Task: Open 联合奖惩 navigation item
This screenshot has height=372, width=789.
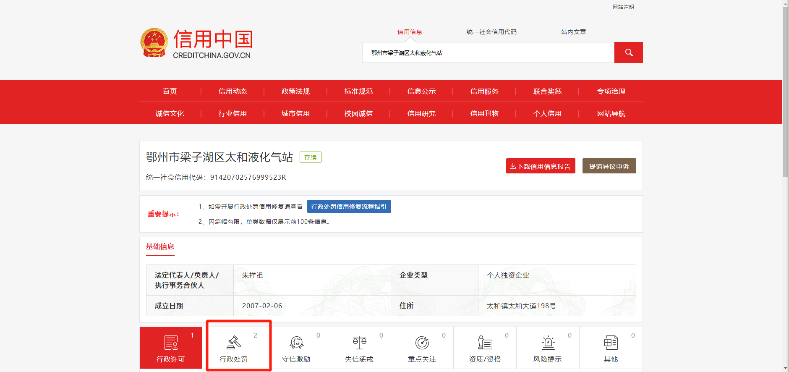Action: click(x=548, y=91)
